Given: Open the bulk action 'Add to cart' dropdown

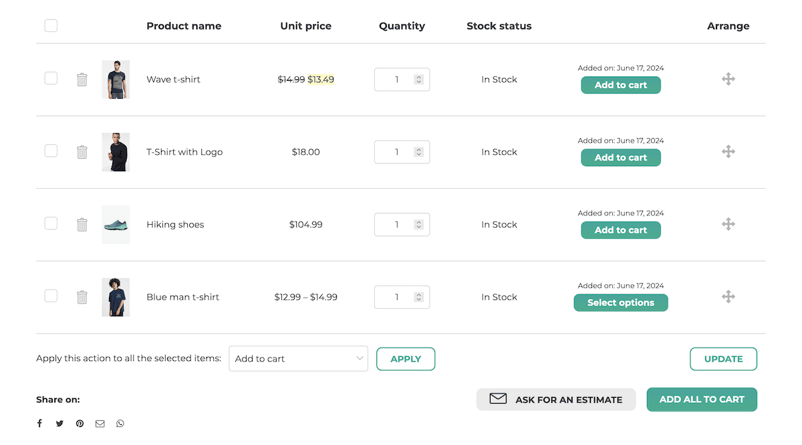Looking at the screenshot, I should 298,358.
